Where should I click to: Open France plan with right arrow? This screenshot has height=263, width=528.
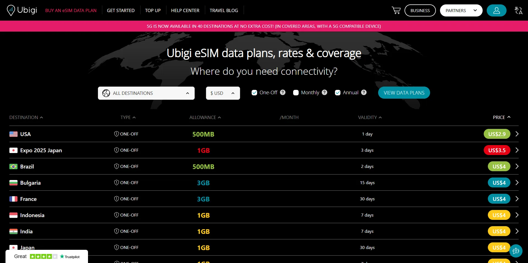tap(517, 199)
